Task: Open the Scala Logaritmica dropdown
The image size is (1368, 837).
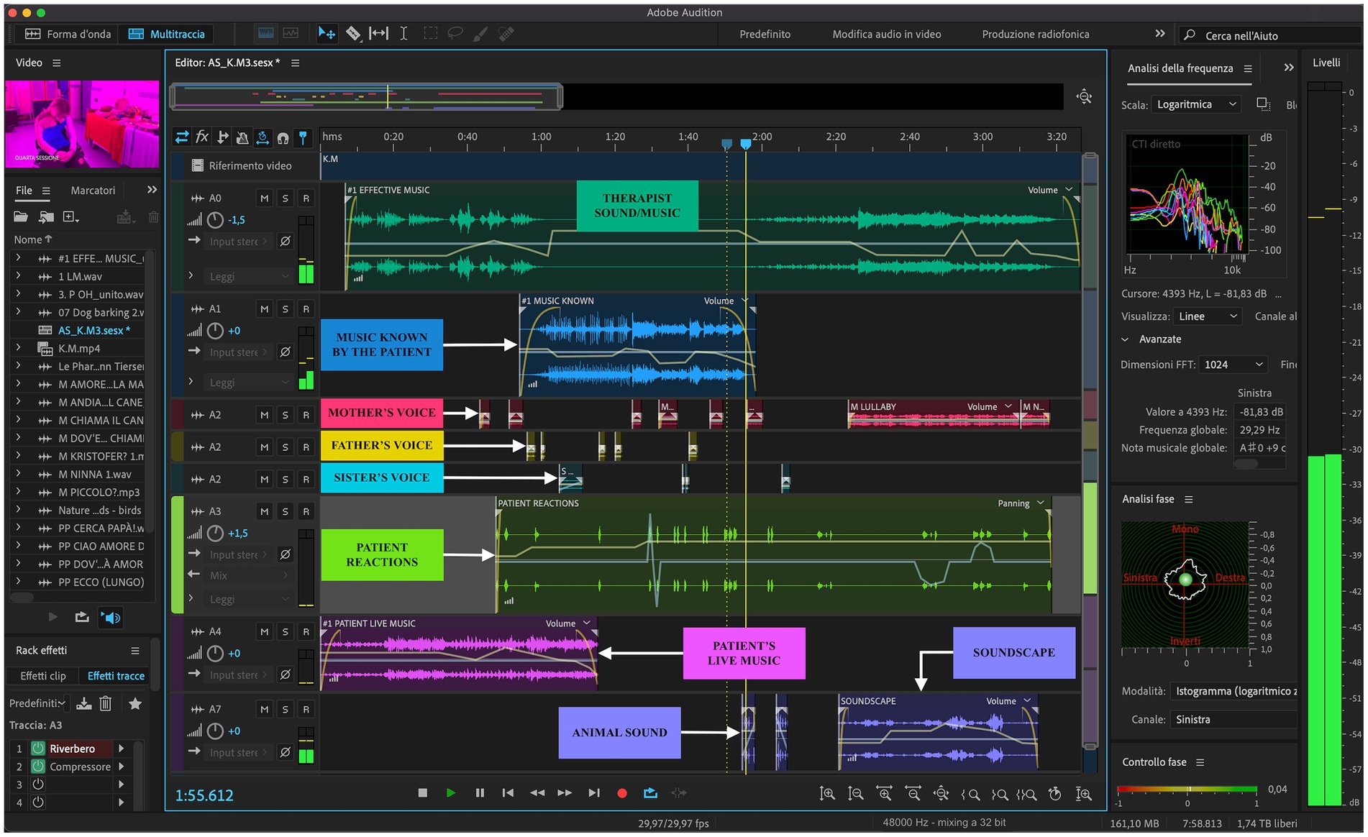Action: (1196, 104)
